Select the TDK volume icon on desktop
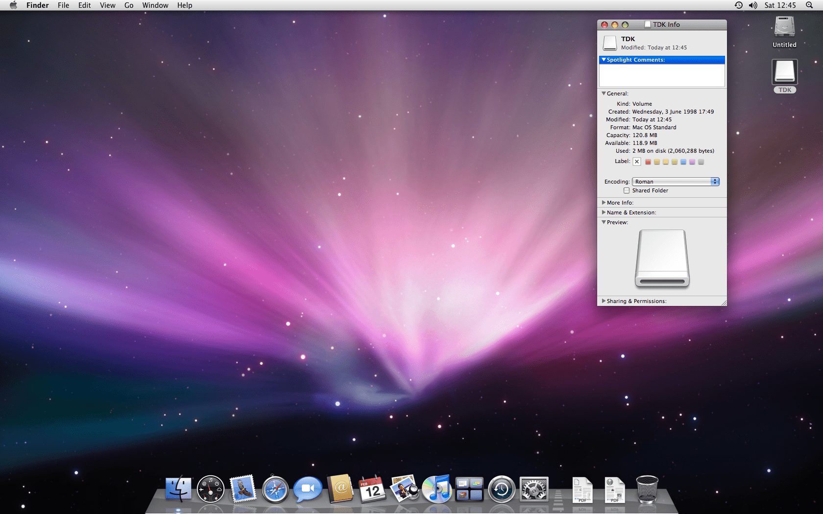Screen dimensions: 823x514 click(x=785, y=72)
